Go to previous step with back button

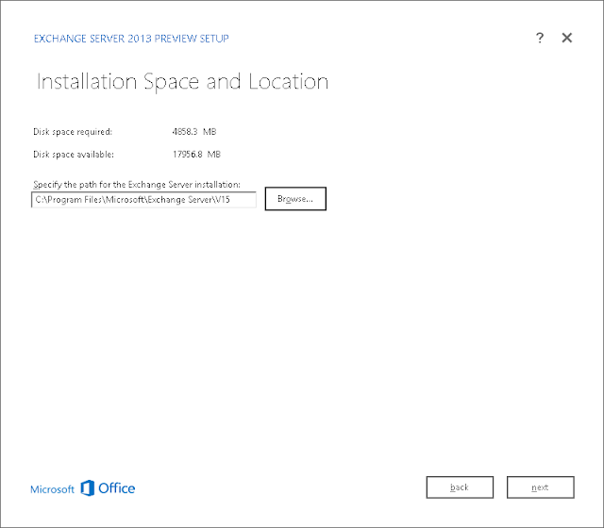(x=460, y=487)
